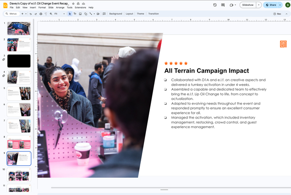Screen dimensions: 291x195
Task: Star this presentation
Action: pos(73,3)
